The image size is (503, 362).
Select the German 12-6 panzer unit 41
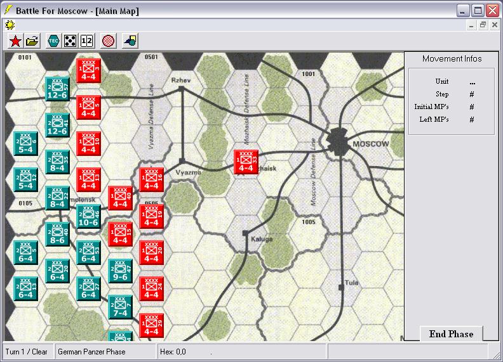point(57,125)
